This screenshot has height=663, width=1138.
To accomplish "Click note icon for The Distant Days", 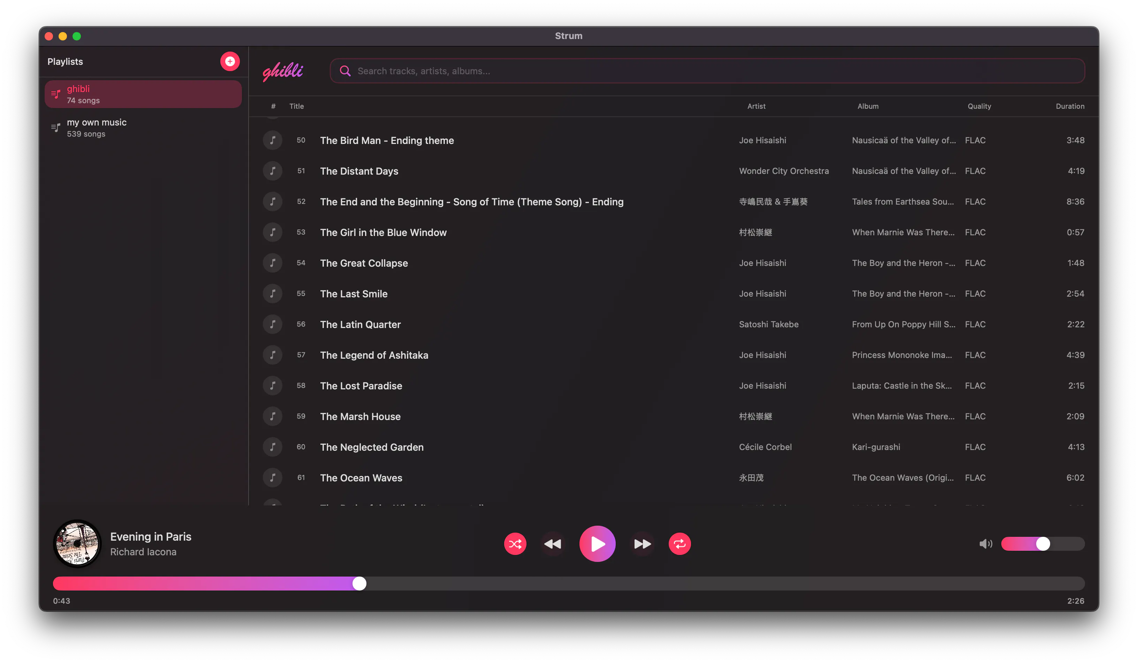I will 272,171.
